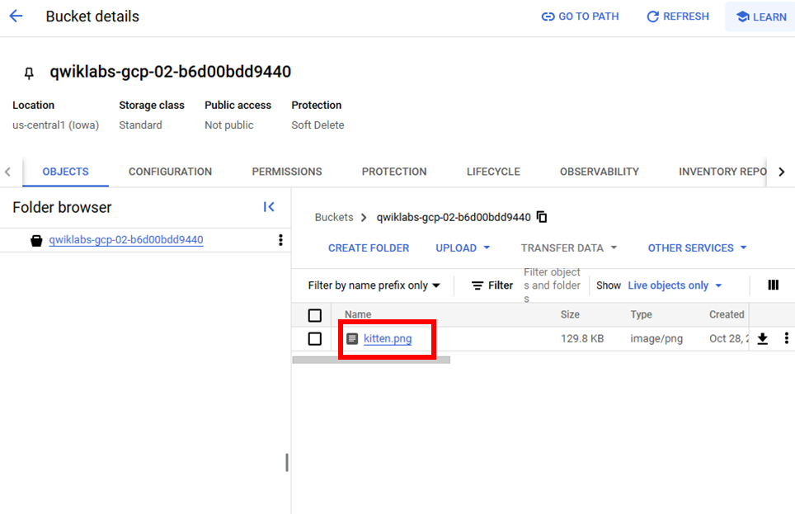Open the PERMISSIONS tab
The height and width of the screenshot is (514, 795).
pos(287,172)
